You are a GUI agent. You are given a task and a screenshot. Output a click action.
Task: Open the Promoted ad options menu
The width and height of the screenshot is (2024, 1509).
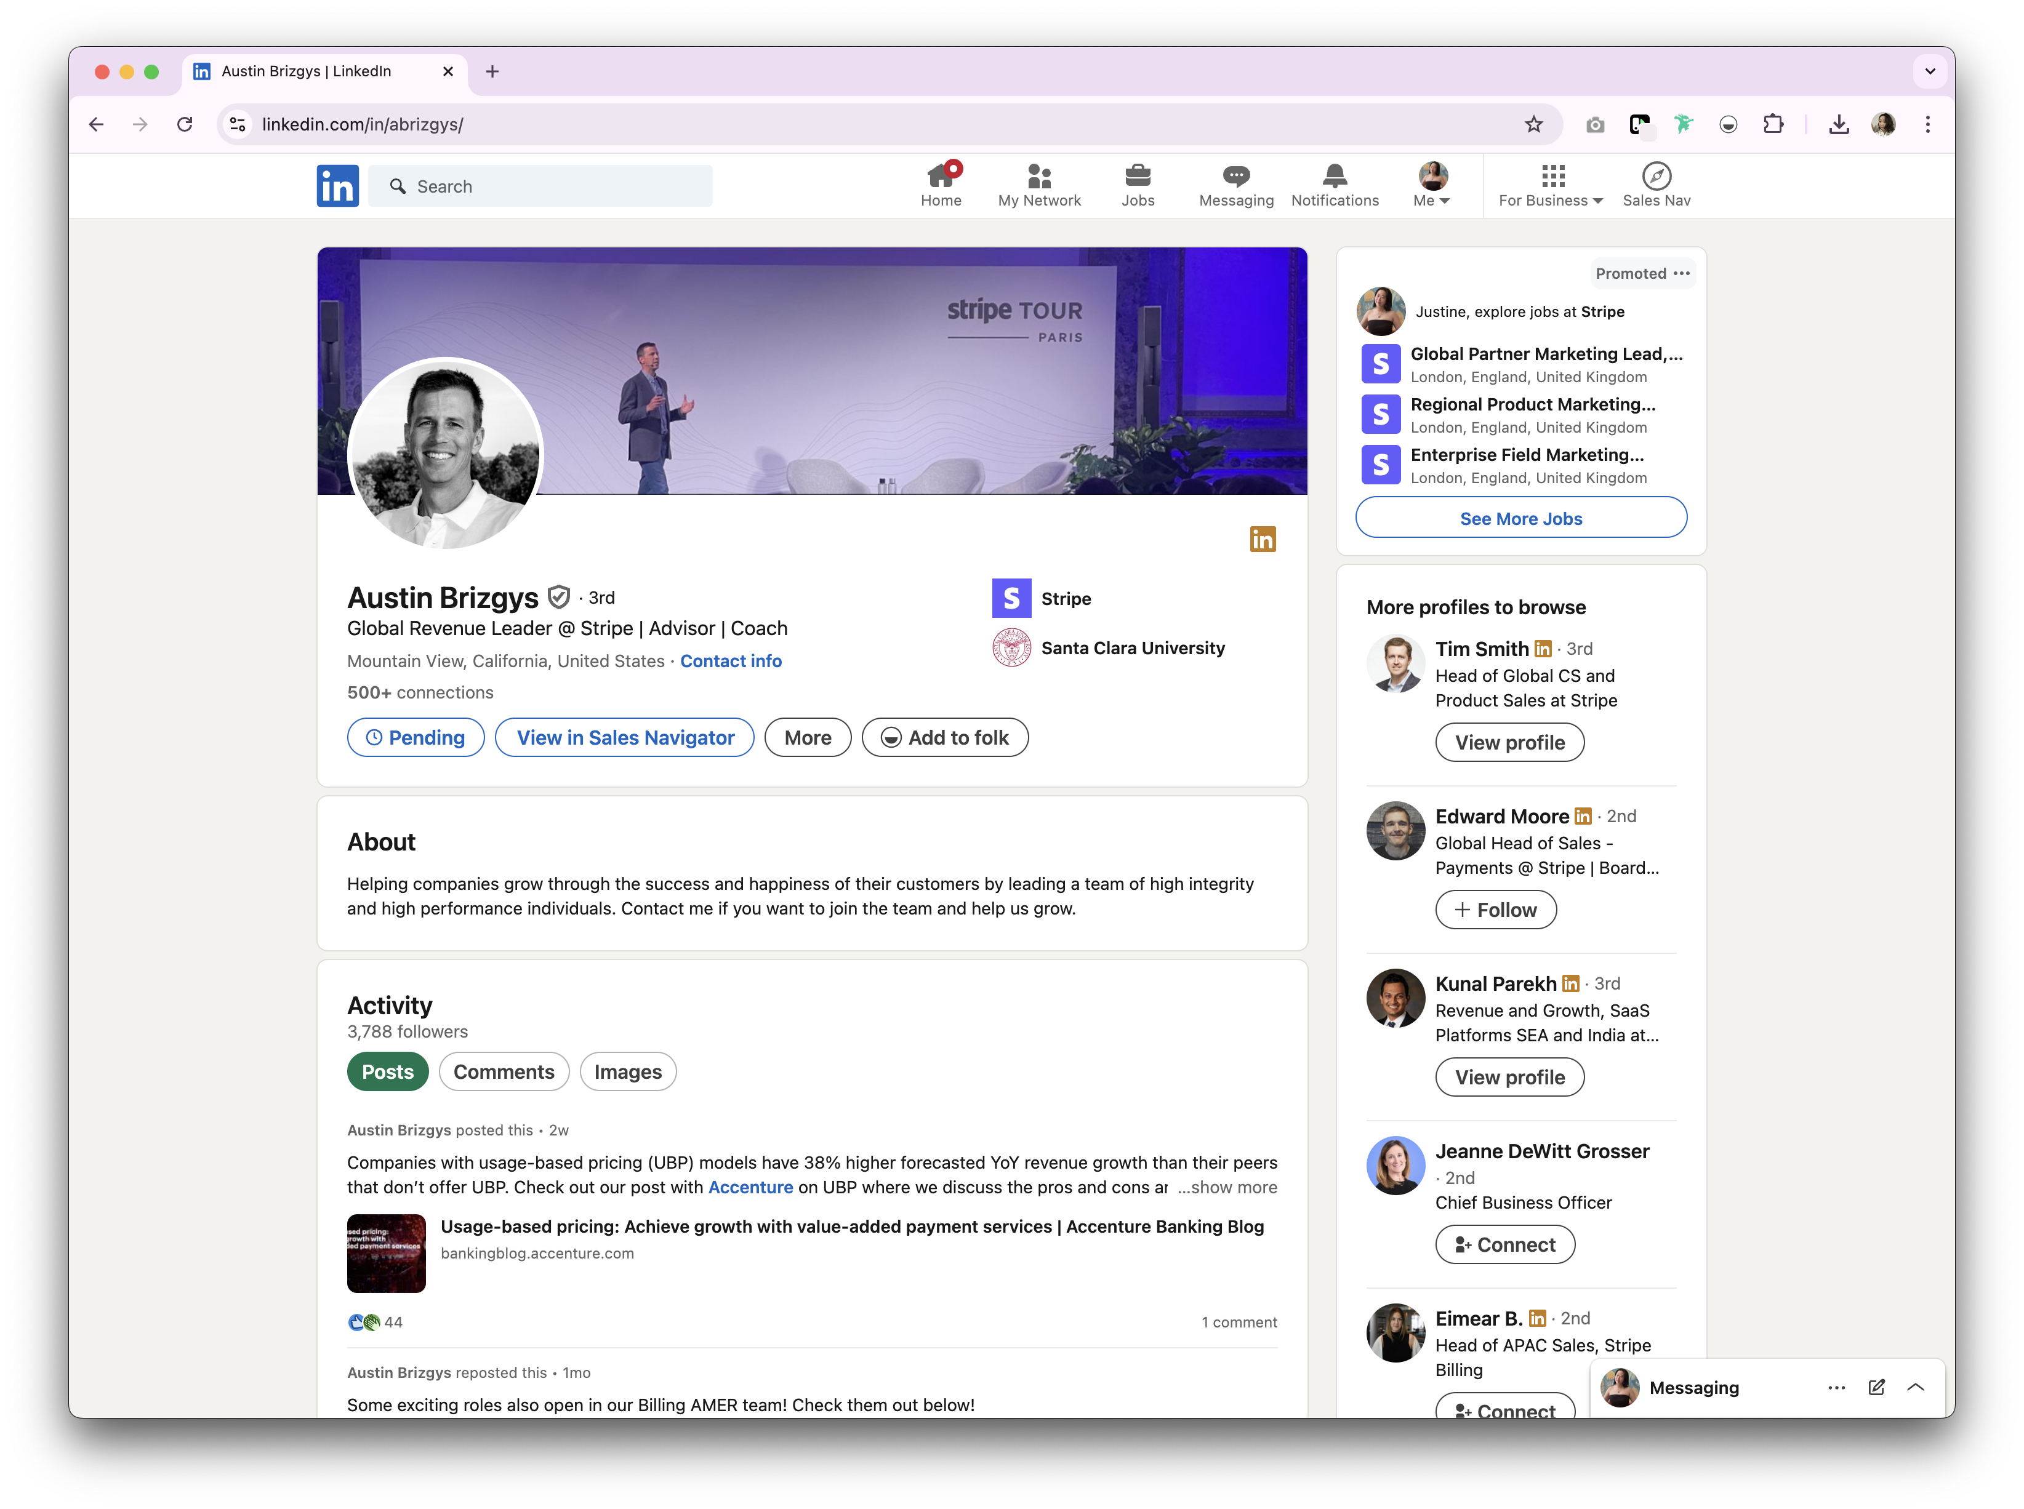(x=1681, y=273)
